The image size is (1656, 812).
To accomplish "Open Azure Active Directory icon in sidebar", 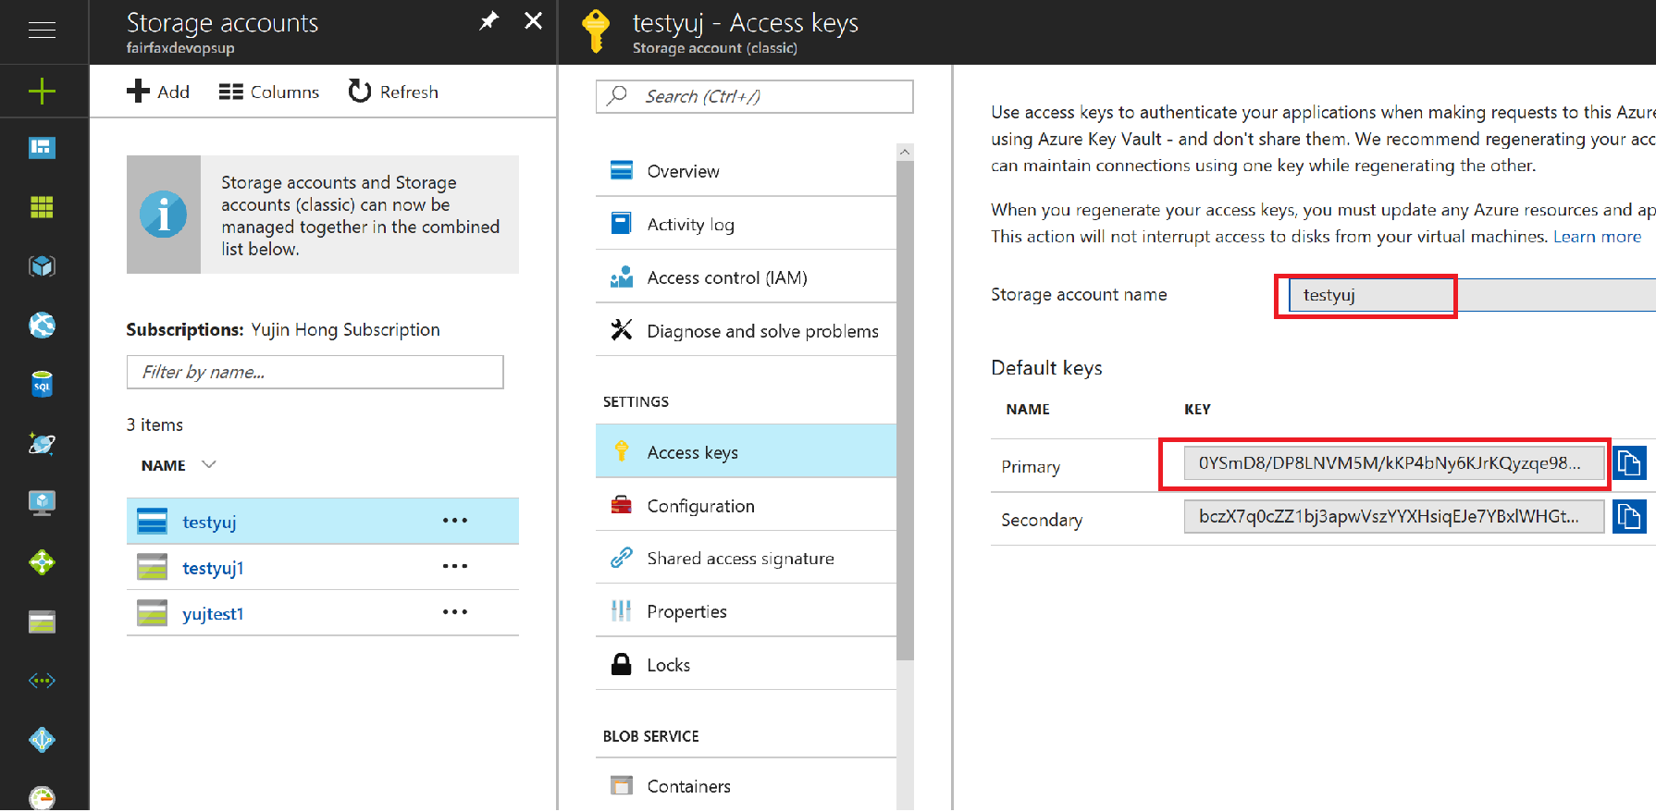I will point(42,740).
